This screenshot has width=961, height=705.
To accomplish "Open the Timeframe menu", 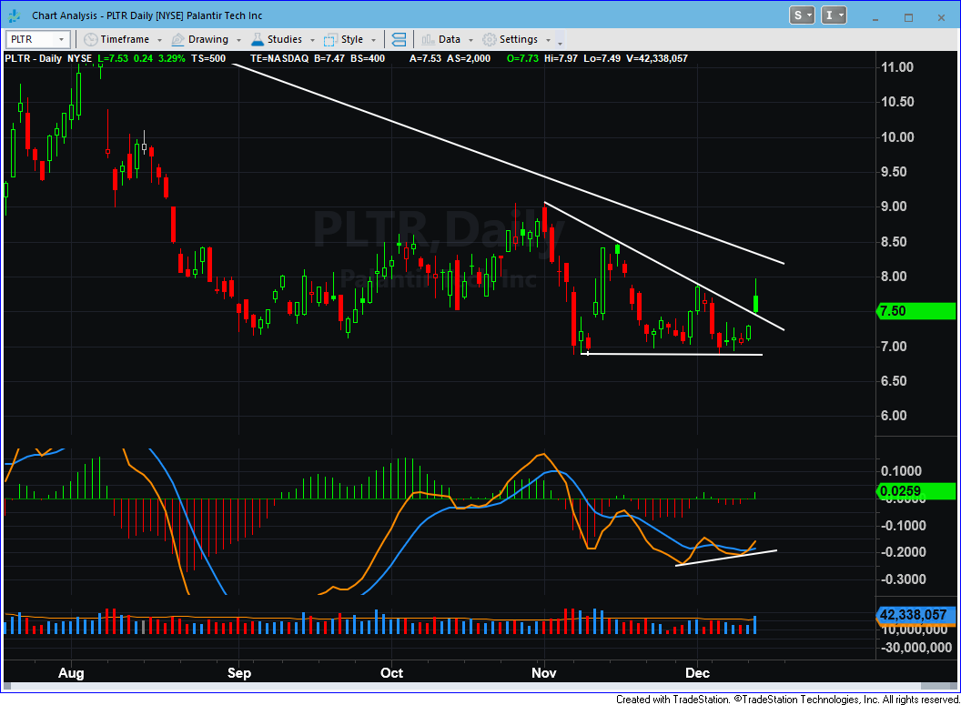I will click(123, 39).
